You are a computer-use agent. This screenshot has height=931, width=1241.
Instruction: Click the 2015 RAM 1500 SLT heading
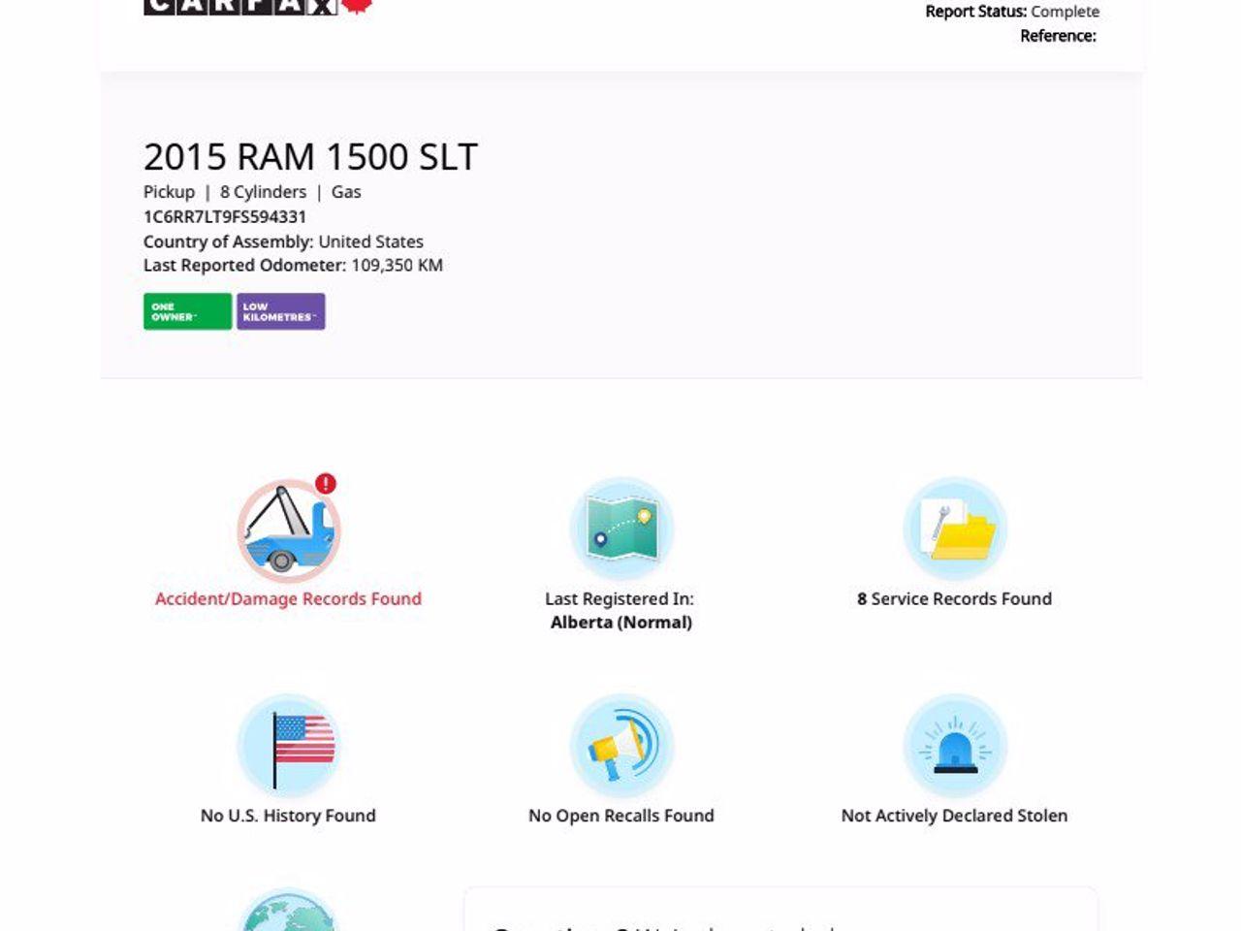tap(310, 157)
